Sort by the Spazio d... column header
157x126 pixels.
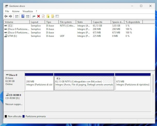click(x=118, y=22)
